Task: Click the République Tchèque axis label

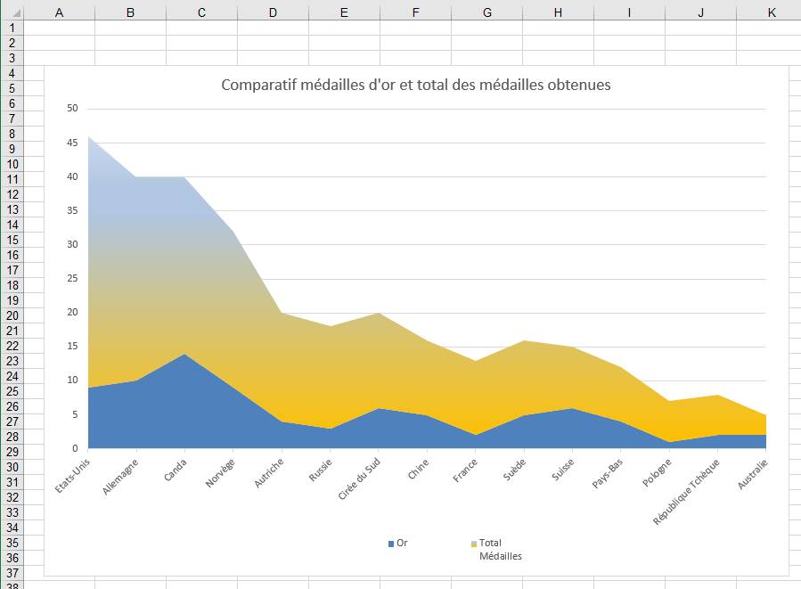Action: click(x=687, y=490)
